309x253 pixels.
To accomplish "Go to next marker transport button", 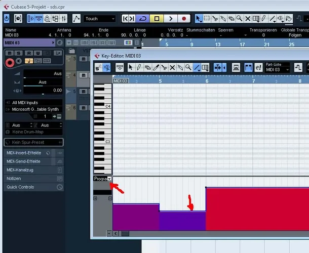I will click(132, 19).
